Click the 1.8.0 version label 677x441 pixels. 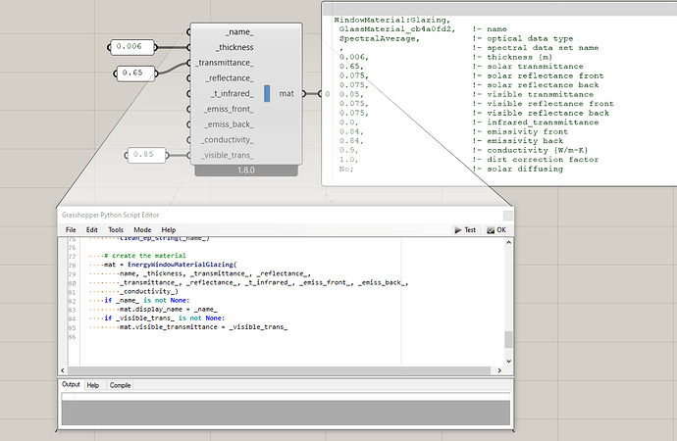click(x=246, y=171)
